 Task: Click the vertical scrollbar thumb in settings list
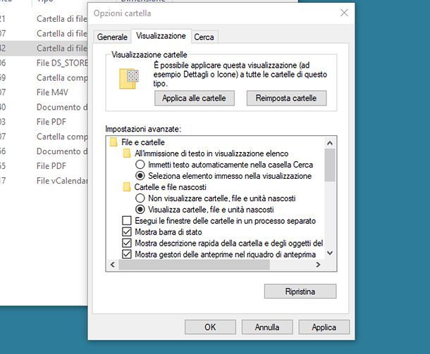pos(330,165)
